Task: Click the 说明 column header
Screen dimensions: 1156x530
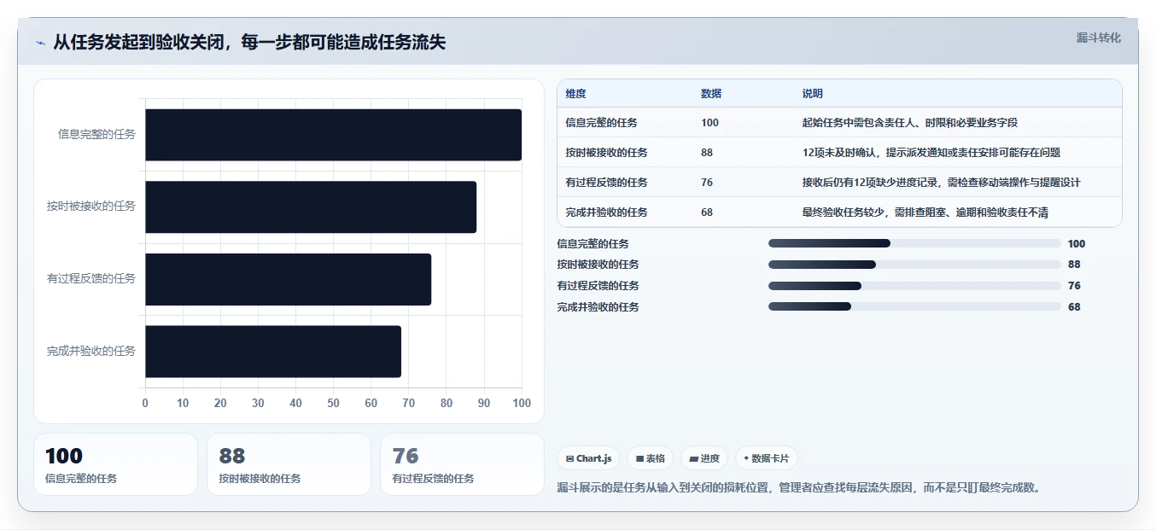Action: [x=812, y=94]
